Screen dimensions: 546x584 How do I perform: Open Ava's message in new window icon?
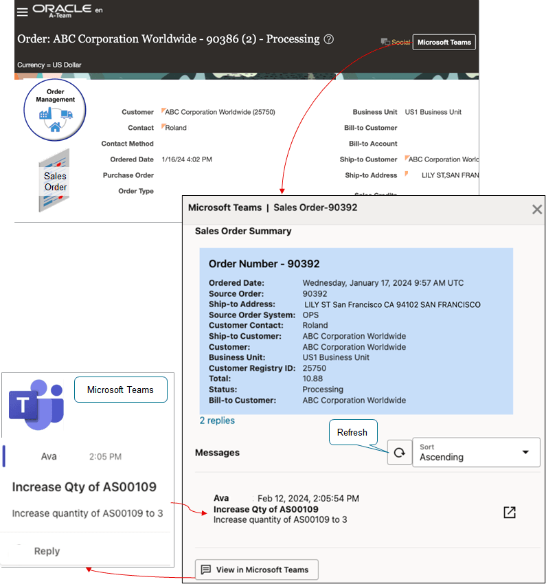[510, 512]
